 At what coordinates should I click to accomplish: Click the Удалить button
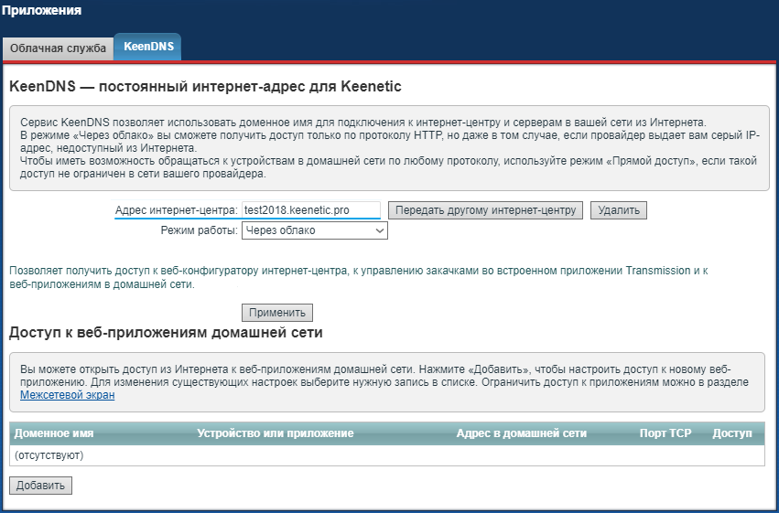tap(619, 210)
